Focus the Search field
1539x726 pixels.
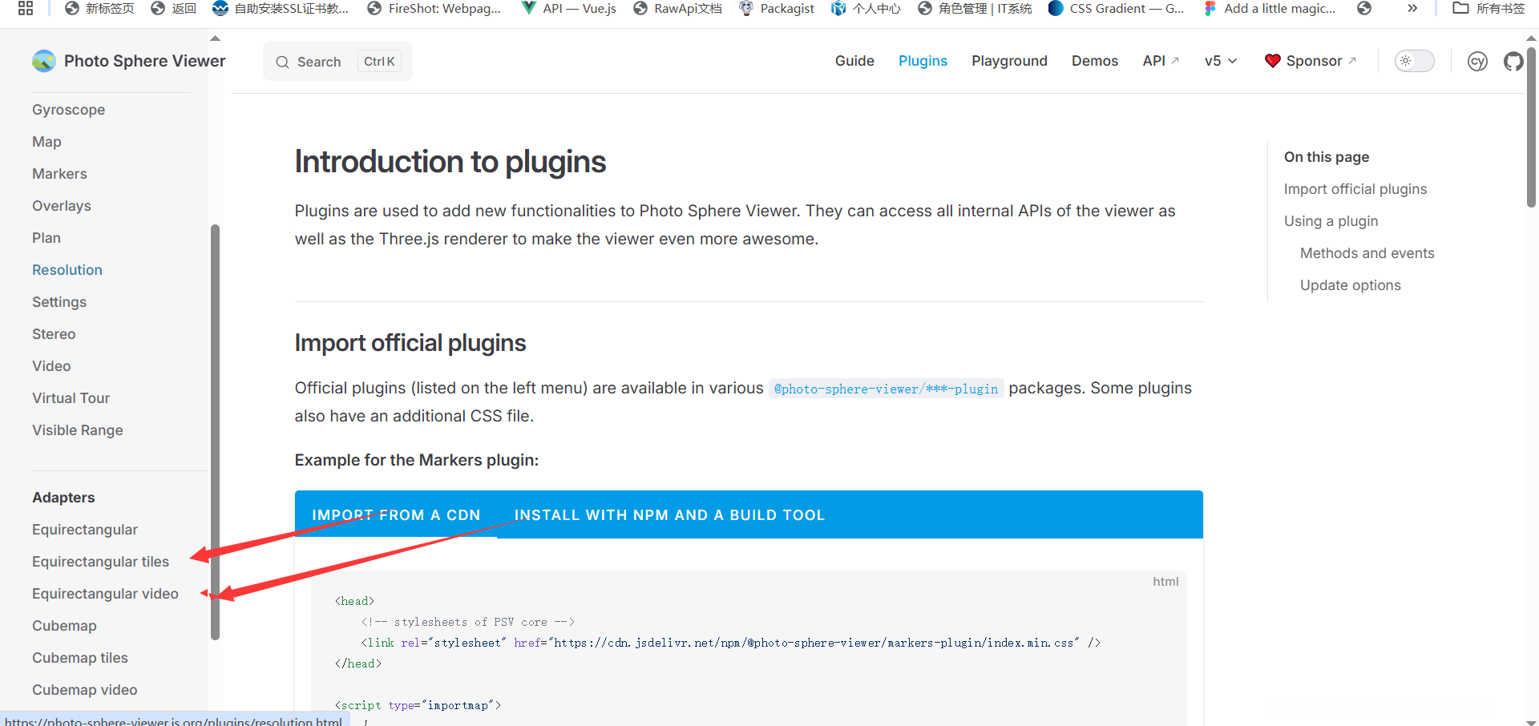point(337,61)
